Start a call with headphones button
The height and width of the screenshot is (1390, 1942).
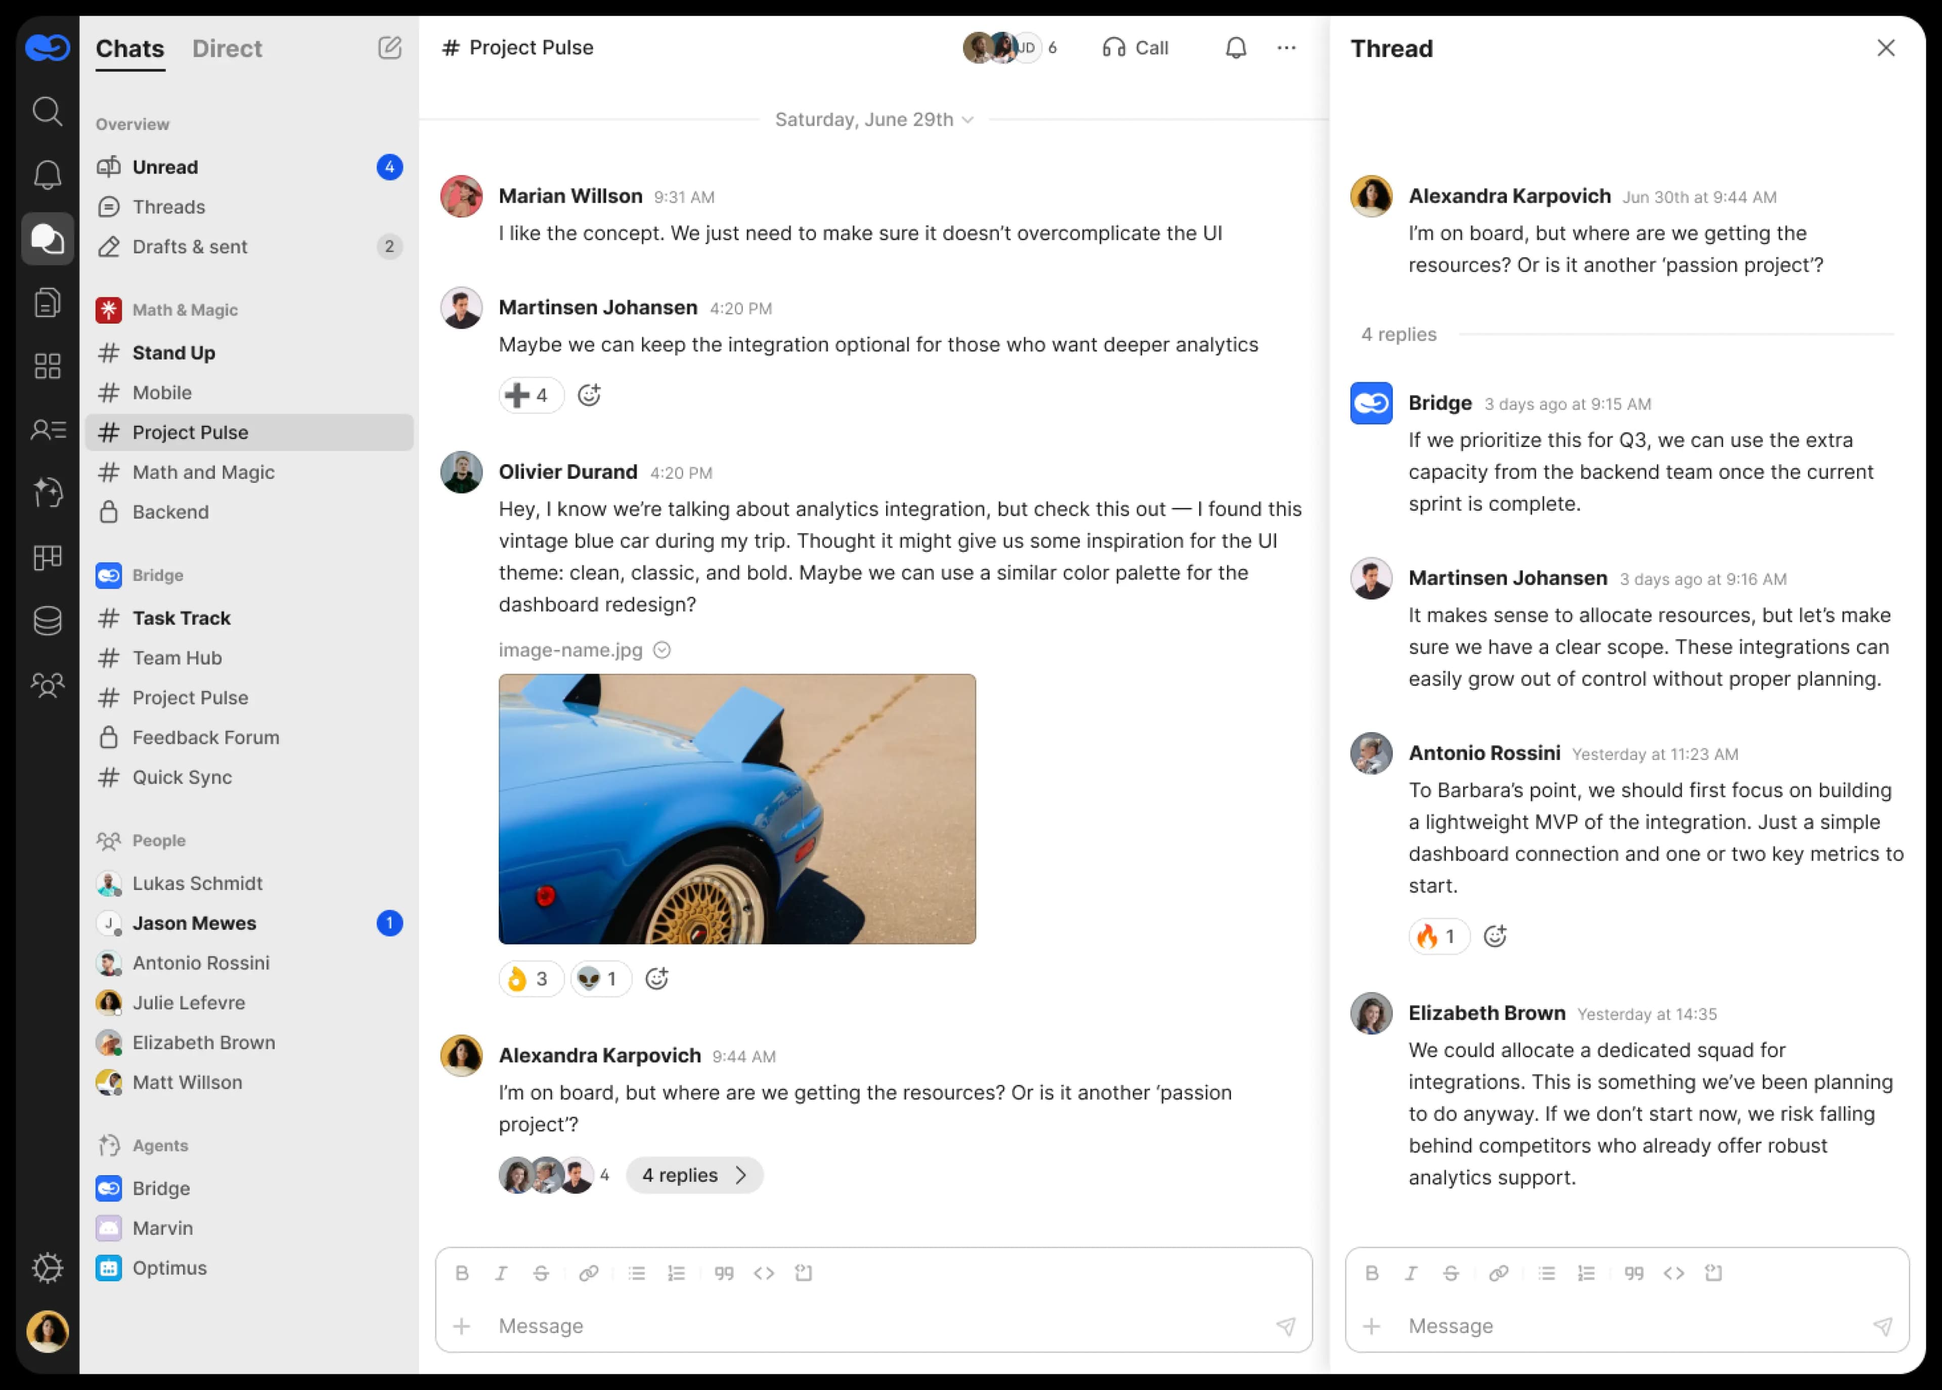[1135, 48]
